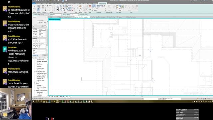The width and height of the screenshot is (213, 120).
Task: Select 2nd Floor - Short Term in Project Browser
Action: pyautogui.click(x=42, y=61)
